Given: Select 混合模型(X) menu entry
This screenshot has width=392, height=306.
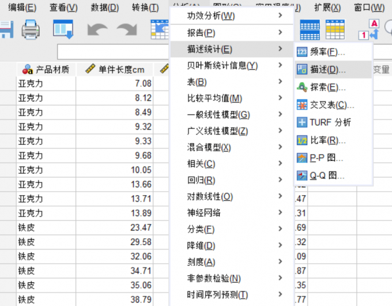Looking at the screenshot, I should 232,147.
